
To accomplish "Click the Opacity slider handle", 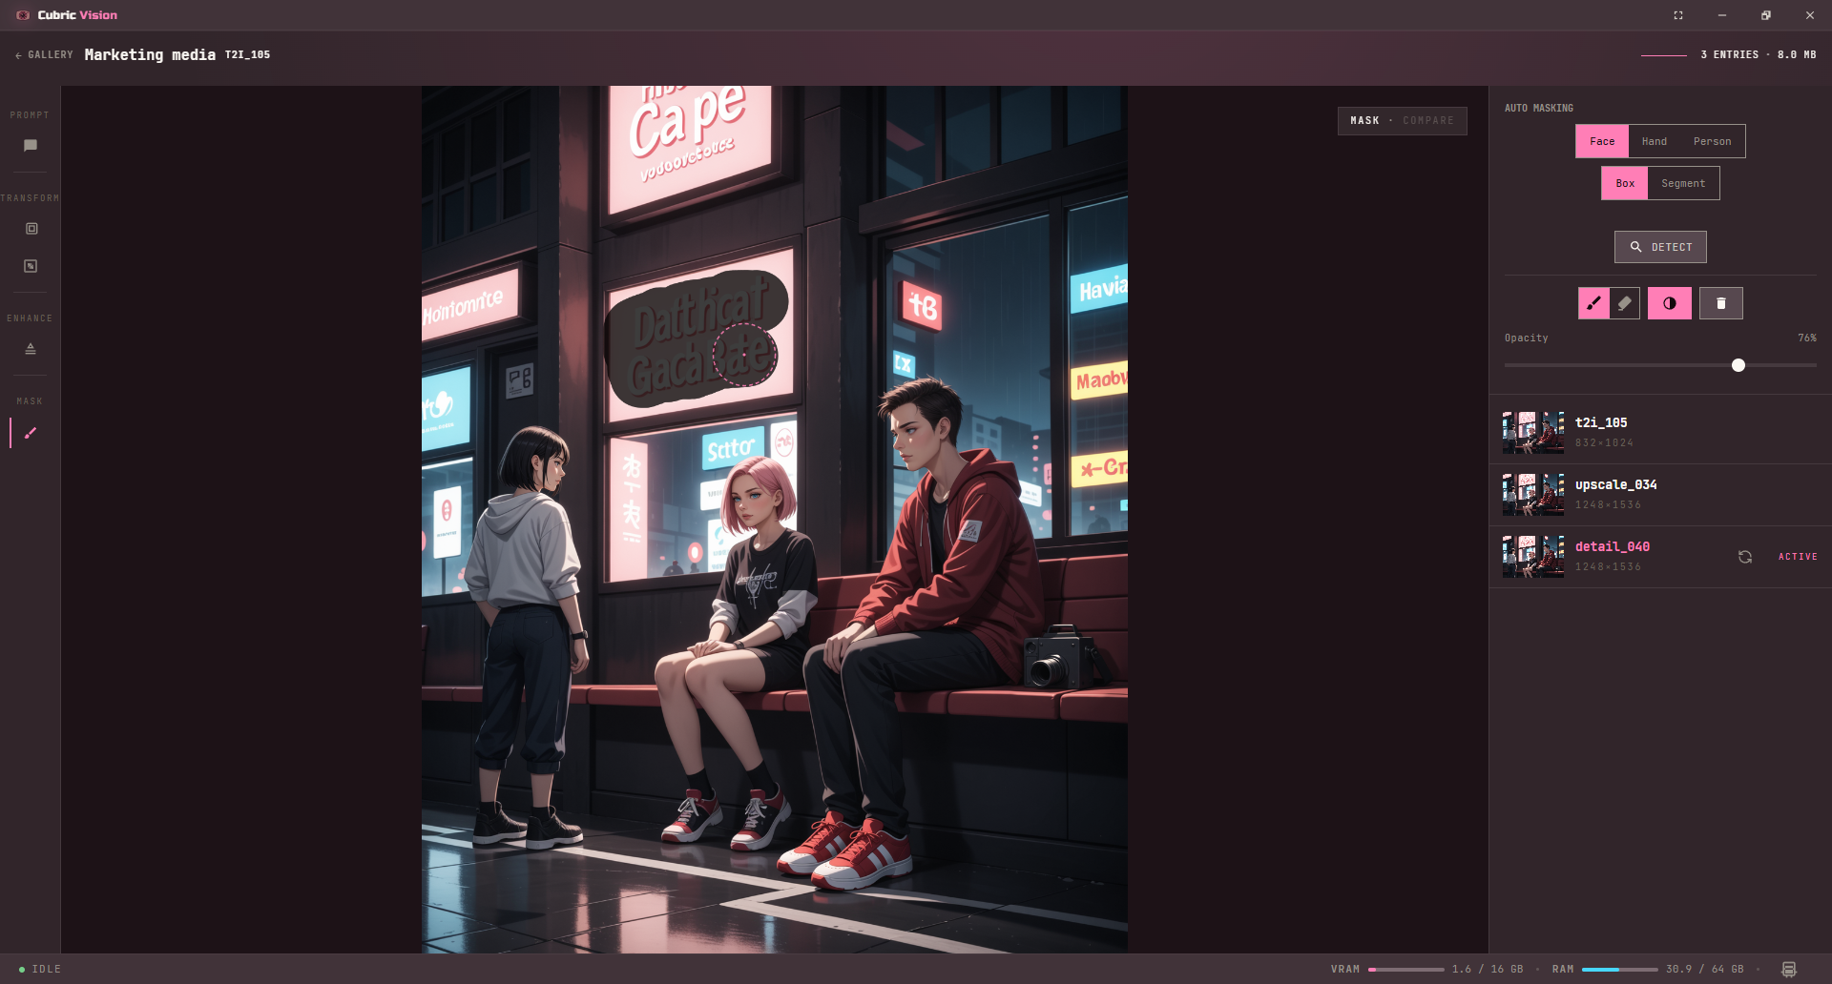I will click(1738, 365).
